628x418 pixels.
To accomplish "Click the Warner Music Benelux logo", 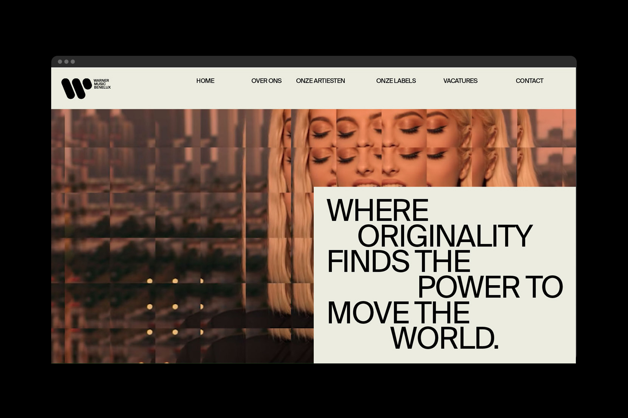I will click(x=86, y=88).
